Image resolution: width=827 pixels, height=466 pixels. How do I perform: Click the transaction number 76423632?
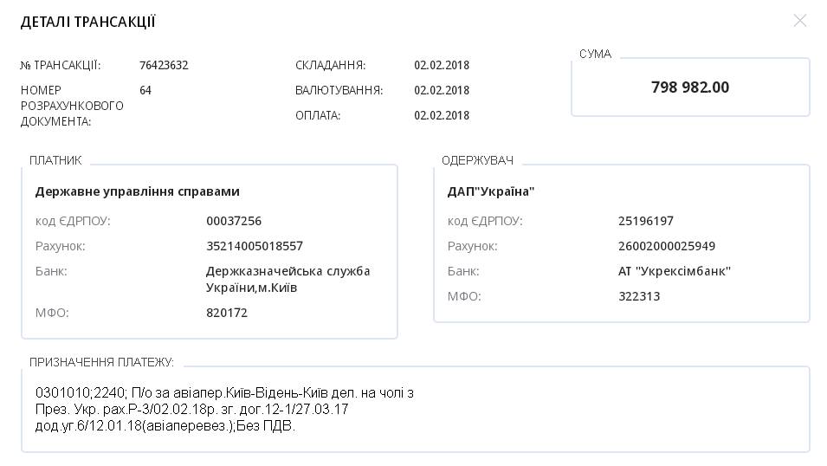click(164, 66)
